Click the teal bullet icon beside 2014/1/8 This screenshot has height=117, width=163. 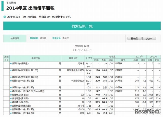[x=5, y=17]
